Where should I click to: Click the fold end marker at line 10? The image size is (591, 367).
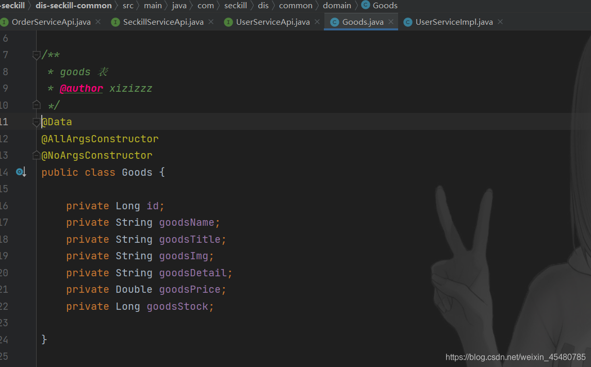pos(36,105)
